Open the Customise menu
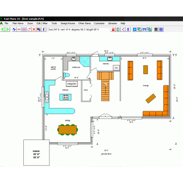Screen dimensions: 183x183 click(x=99, y=23)
